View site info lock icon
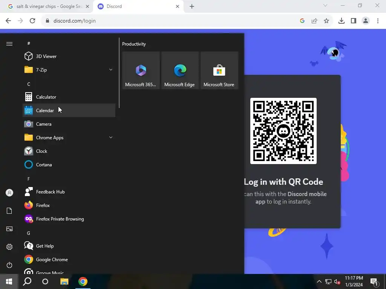Image resolution: width=386 pixels, height=289 pixels. pos(47,21)
